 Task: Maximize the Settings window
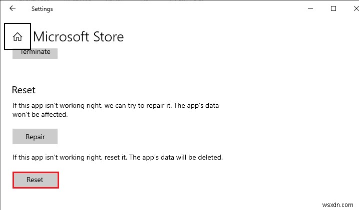coord(333,8)
